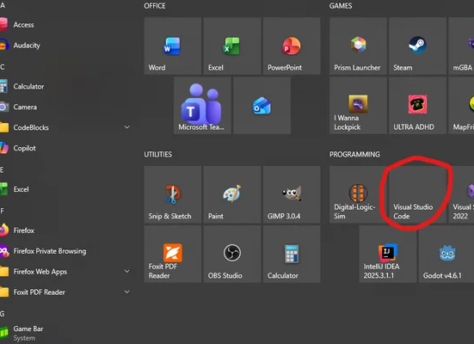Open the PowerPoint tile
This screenshot has width=474, height=344.
click(292, 46)
